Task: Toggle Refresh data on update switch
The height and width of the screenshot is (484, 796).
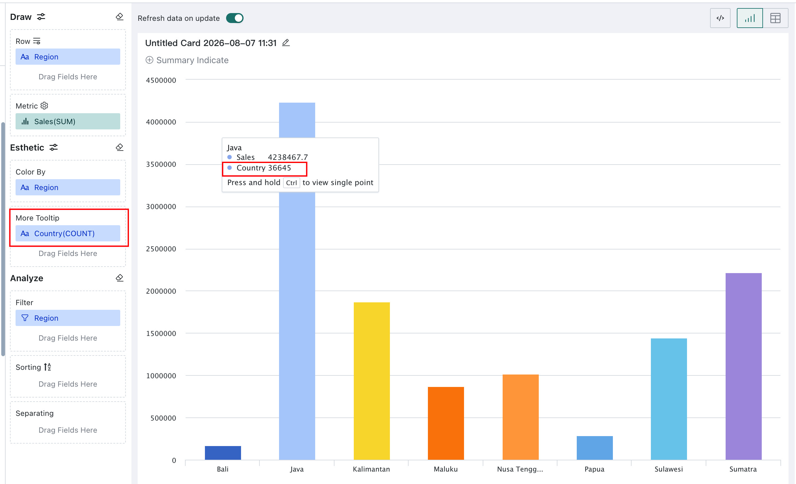Action: (235, 18)
